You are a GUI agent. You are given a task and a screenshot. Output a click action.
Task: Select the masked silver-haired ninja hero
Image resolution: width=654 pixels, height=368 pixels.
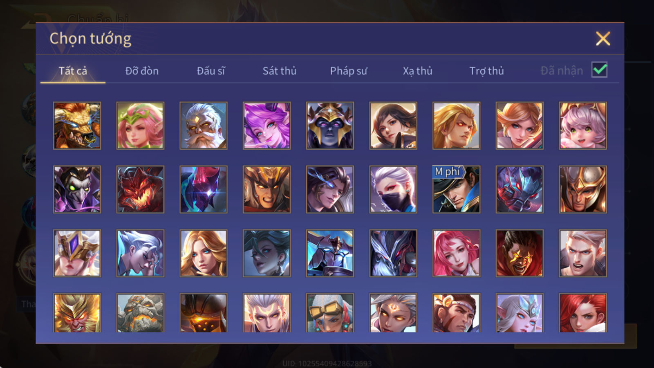[393, 189]
